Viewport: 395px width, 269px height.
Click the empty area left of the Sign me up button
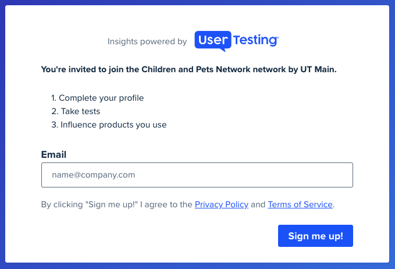pyautogui.click(x=159, y=236)
